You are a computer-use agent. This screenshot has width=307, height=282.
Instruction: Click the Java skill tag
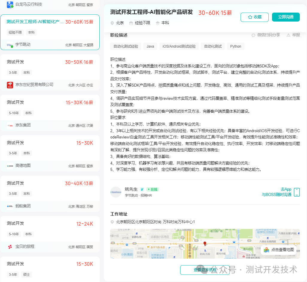150,46
